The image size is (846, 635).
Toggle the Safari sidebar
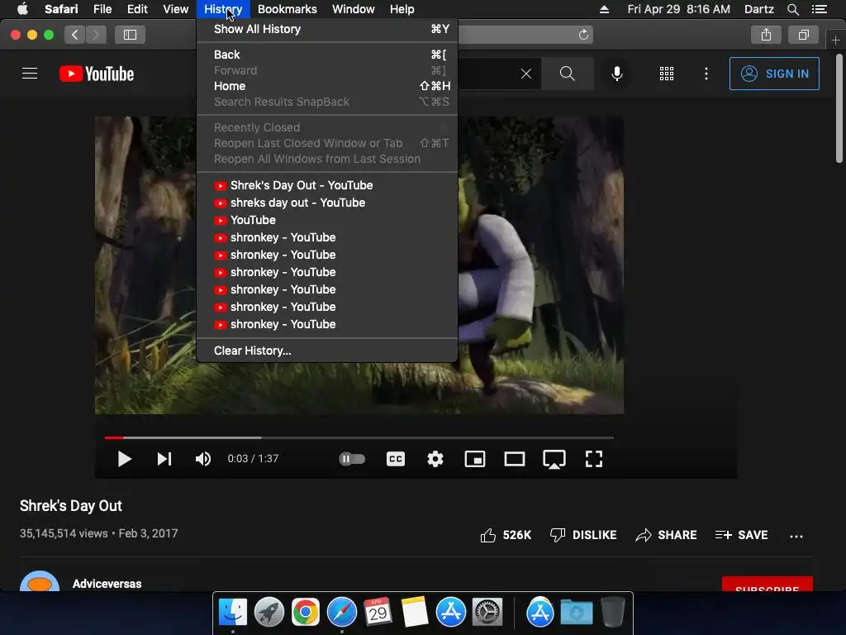130,35
